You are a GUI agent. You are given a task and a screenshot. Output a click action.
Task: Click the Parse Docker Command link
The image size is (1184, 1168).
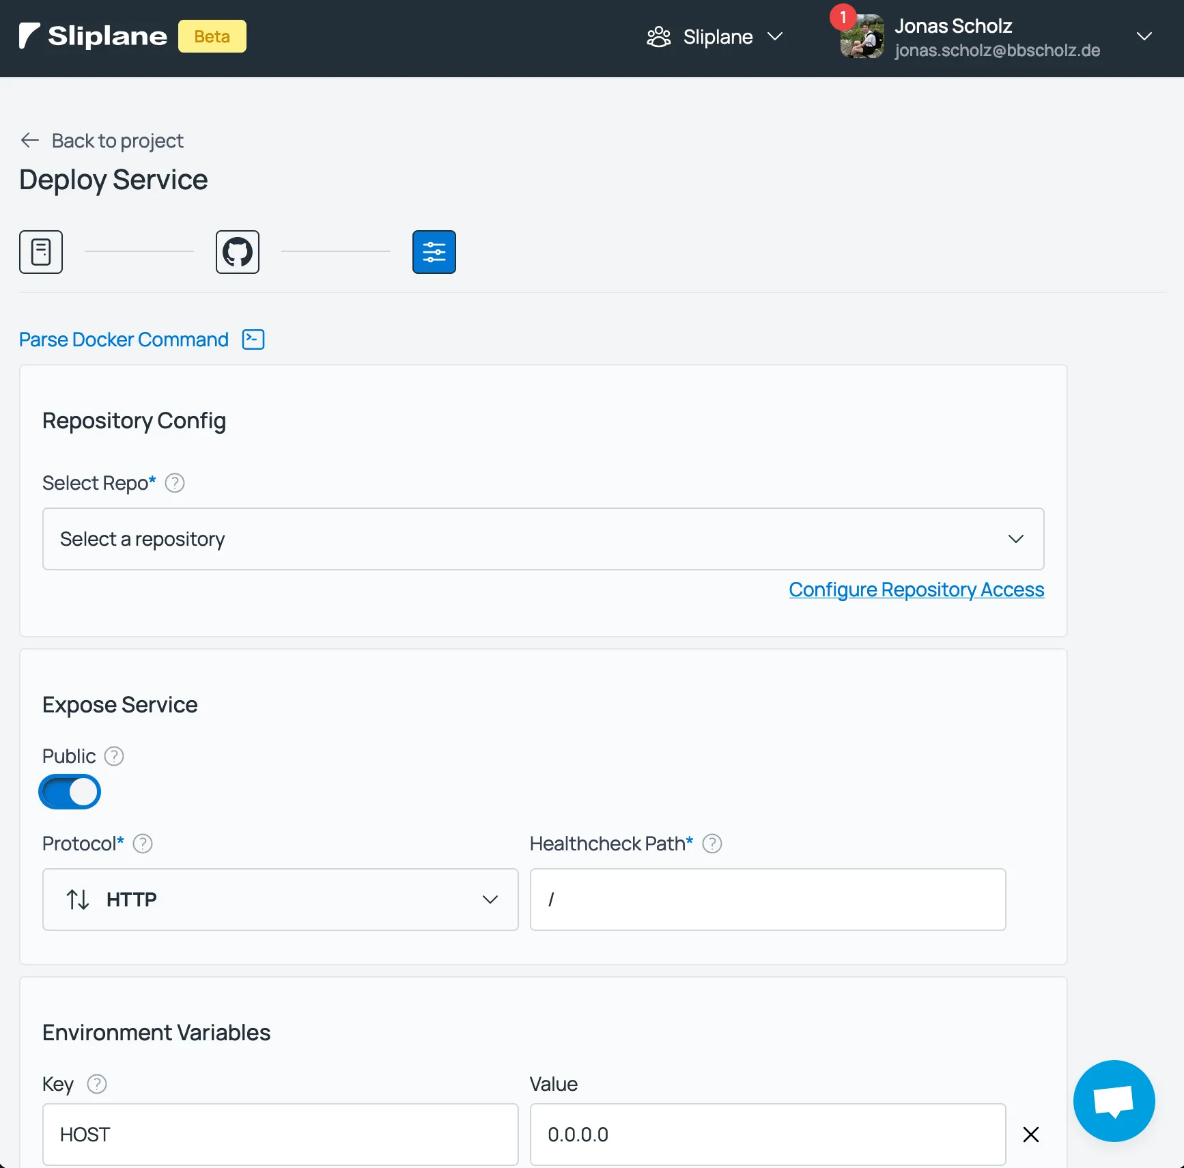tap(124, 339)
